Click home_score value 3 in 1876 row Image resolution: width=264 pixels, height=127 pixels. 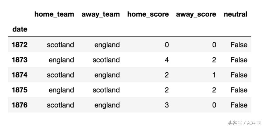(x=167, y=105)
